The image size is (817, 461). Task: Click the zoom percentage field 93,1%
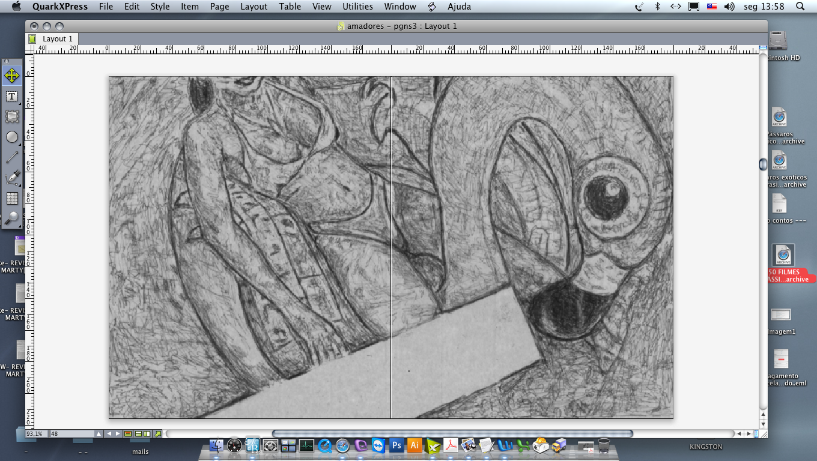[36, 433]
